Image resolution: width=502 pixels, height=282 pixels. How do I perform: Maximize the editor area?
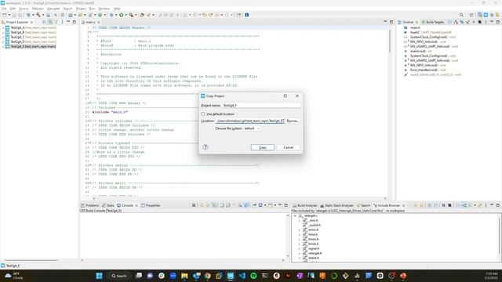[391, 22]
